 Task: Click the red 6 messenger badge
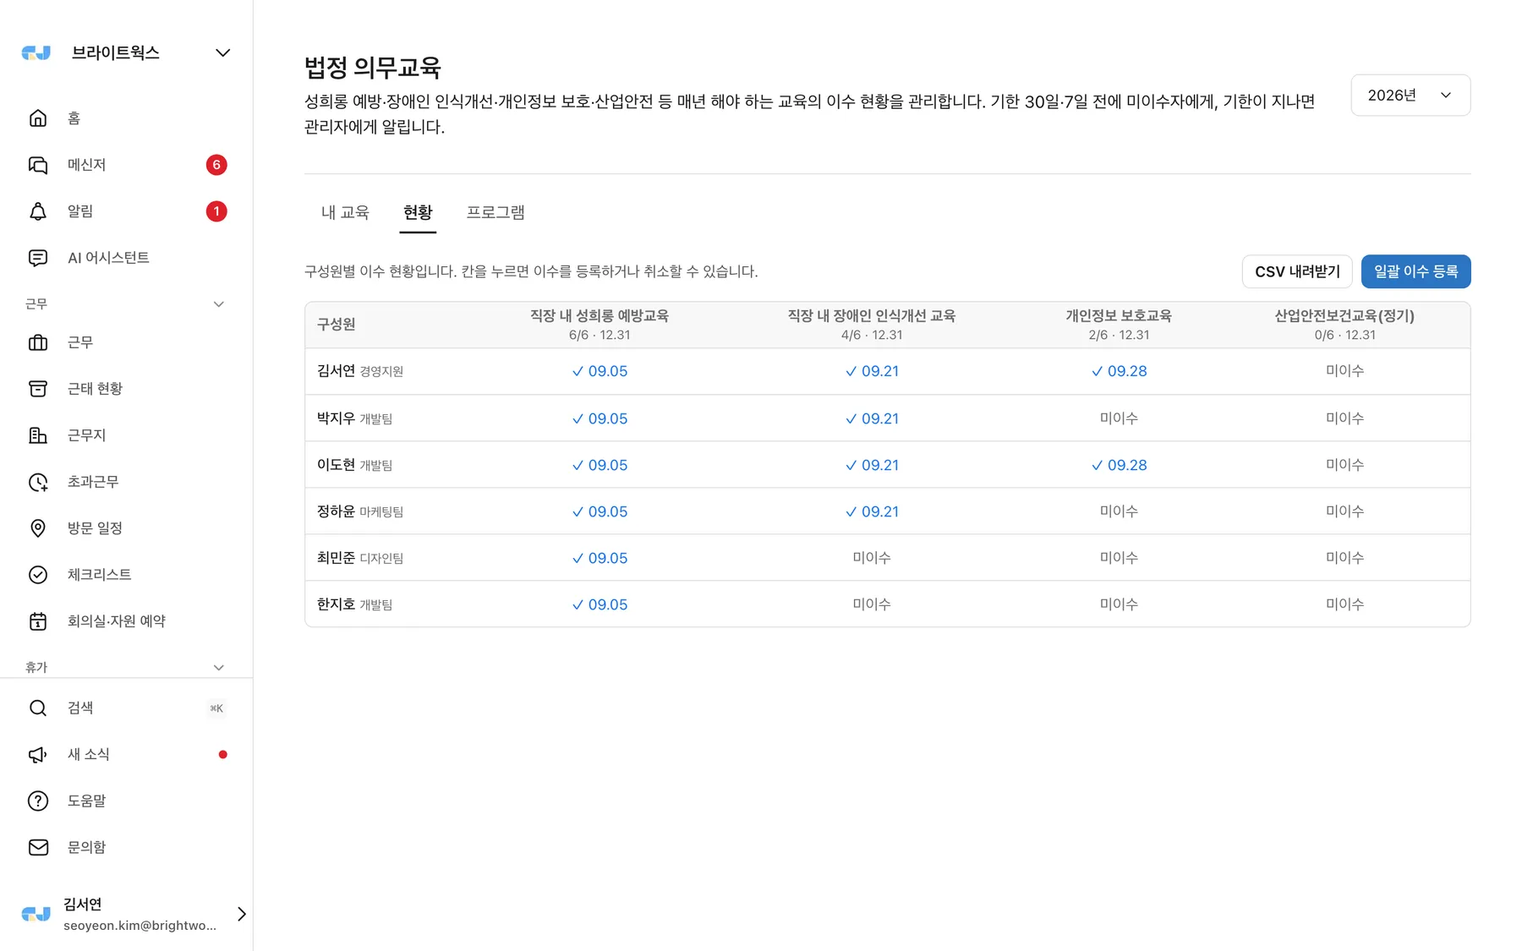tap(216, 165)
